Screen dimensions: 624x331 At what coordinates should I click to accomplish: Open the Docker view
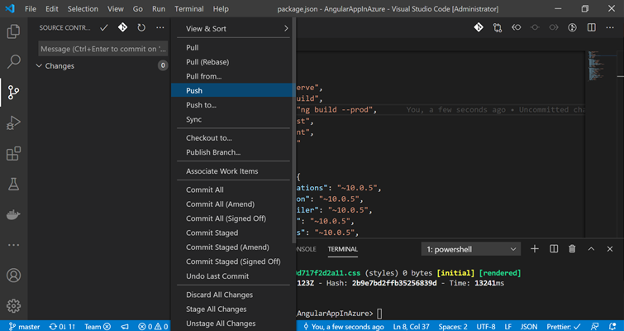(x=13, y=214)
